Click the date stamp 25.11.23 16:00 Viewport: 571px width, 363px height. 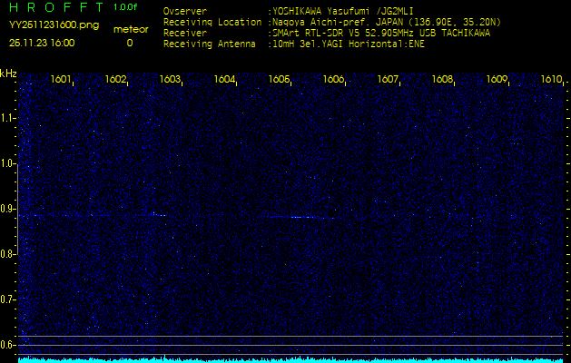click(42, 43)
